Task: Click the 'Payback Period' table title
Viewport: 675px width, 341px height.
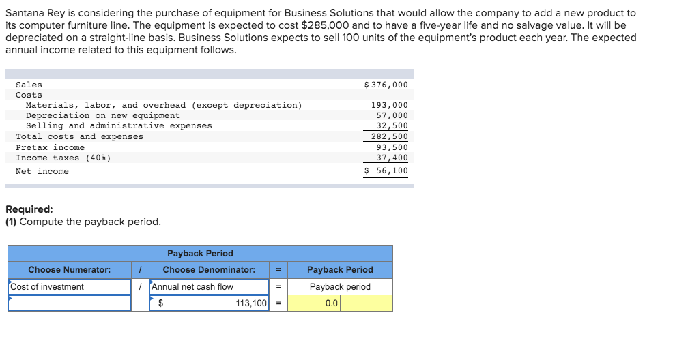Action: [x=200, y=253]
